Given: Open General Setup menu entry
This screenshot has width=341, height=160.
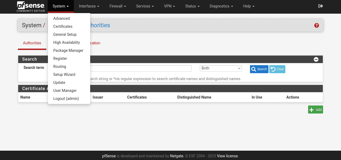Looking at the screenshot, I should pos(65,34).
